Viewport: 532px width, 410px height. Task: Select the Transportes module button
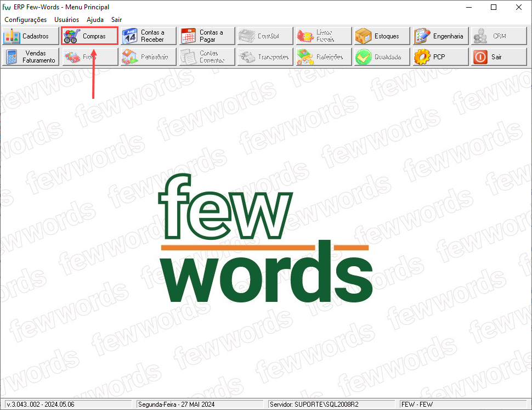(x=265, y=57)
